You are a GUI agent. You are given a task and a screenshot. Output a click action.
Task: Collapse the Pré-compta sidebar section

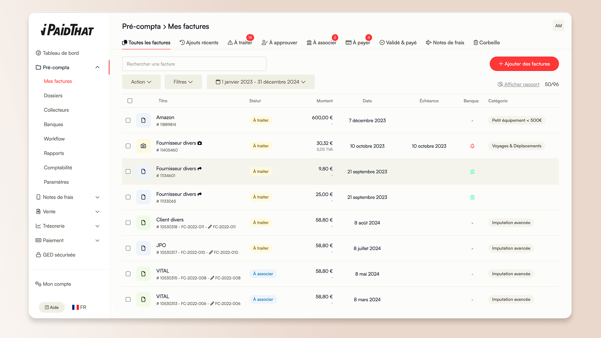click(97, 67)
